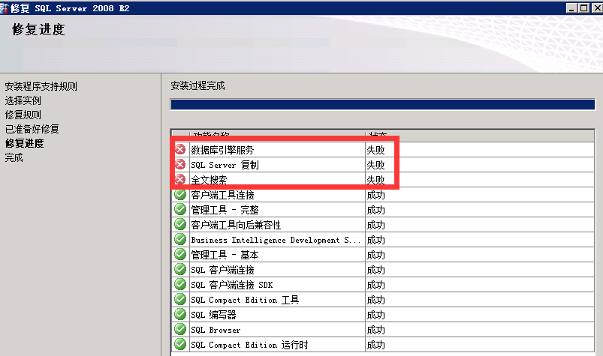The width and height of the screenshot is (603, 356).
Task: Click the 失败 status of 数据库引擎服务
Action: coord(375,150)
